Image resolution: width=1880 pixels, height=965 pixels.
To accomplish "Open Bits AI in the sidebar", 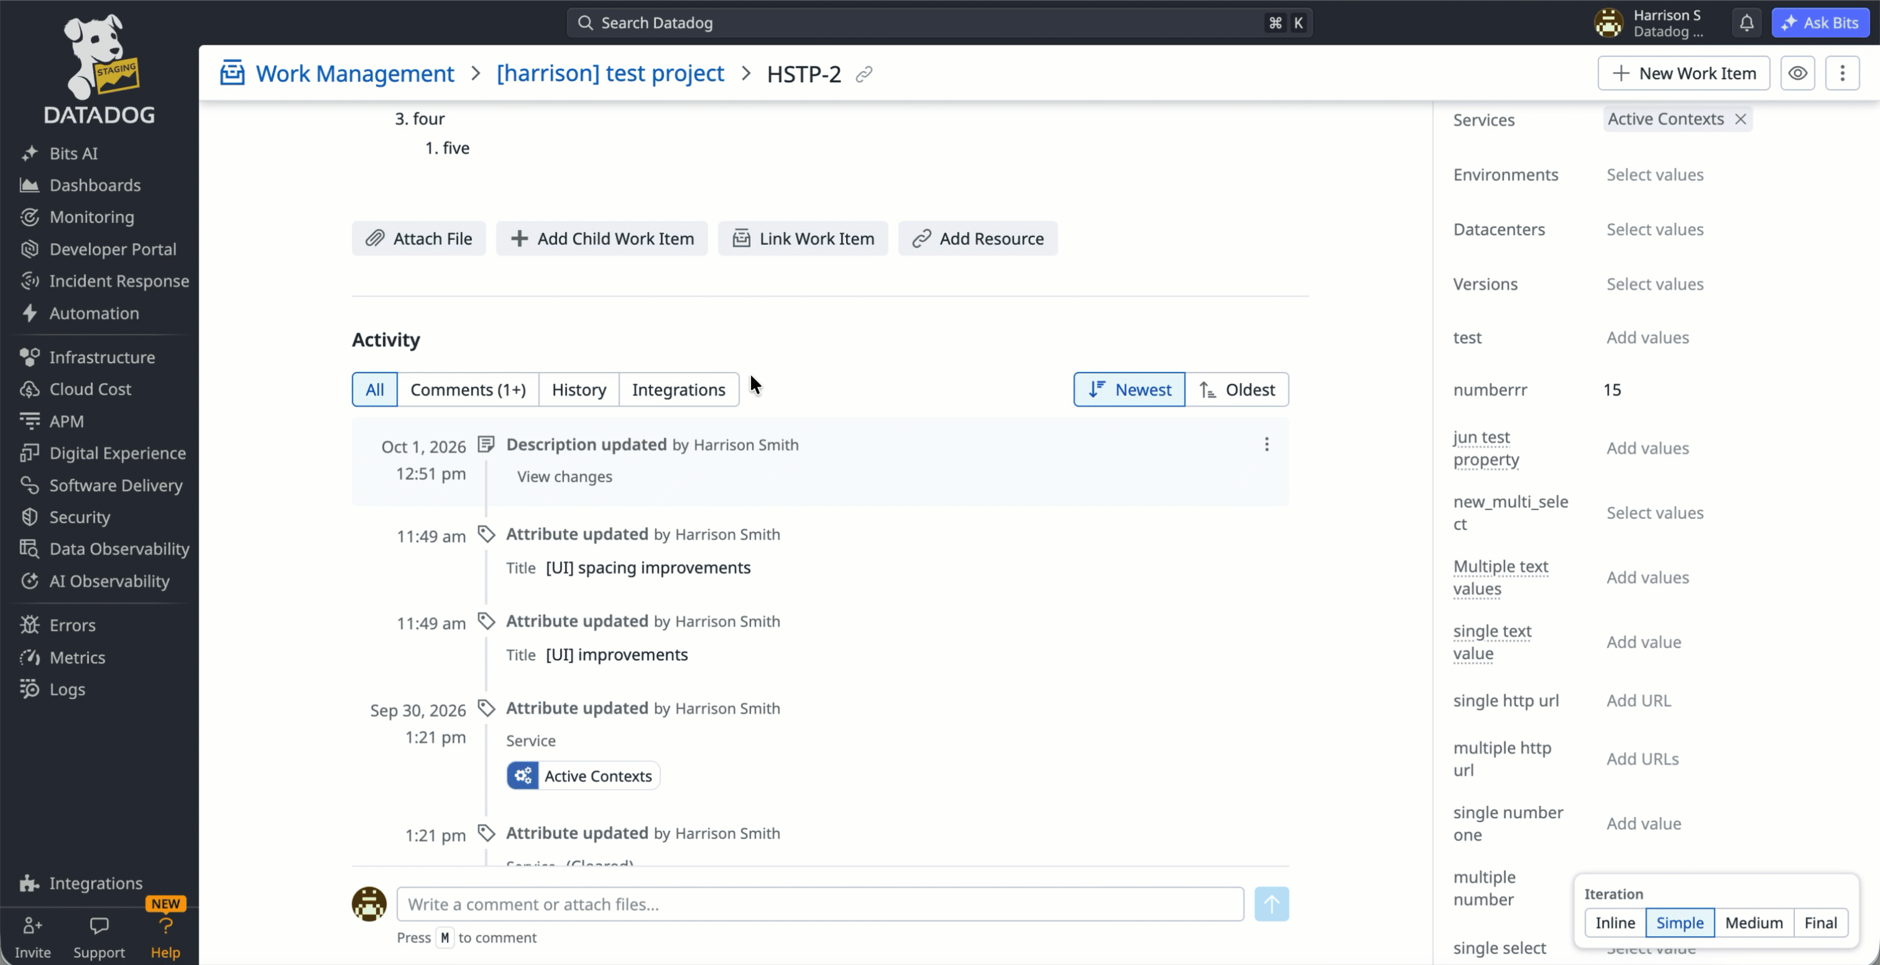I will (73, 154).
